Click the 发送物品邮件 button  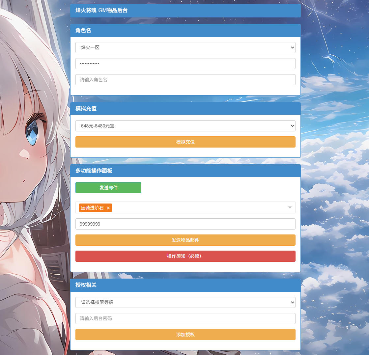[185, 240]
